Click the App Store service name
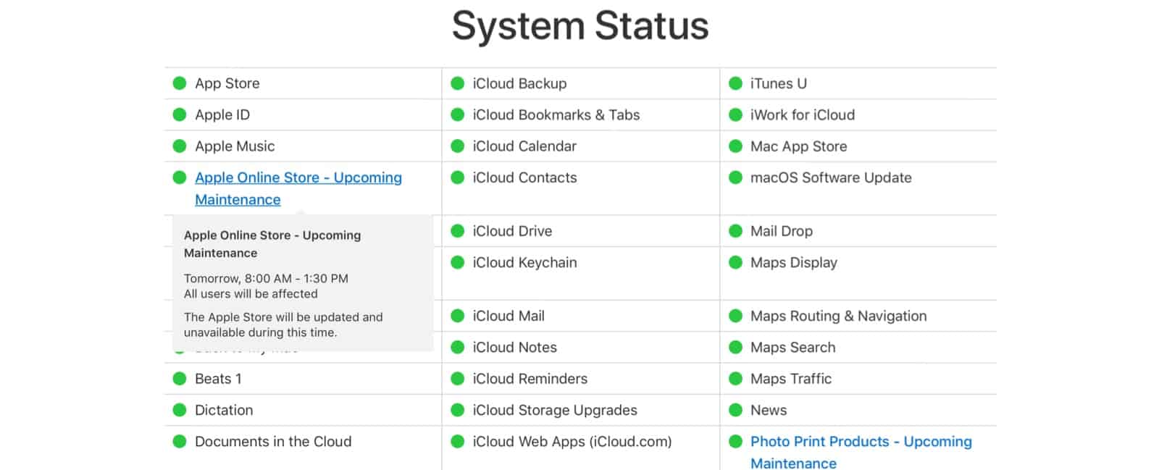Image resolution: width=1159 pixels, height=470 pixels. tap(227, 83)
